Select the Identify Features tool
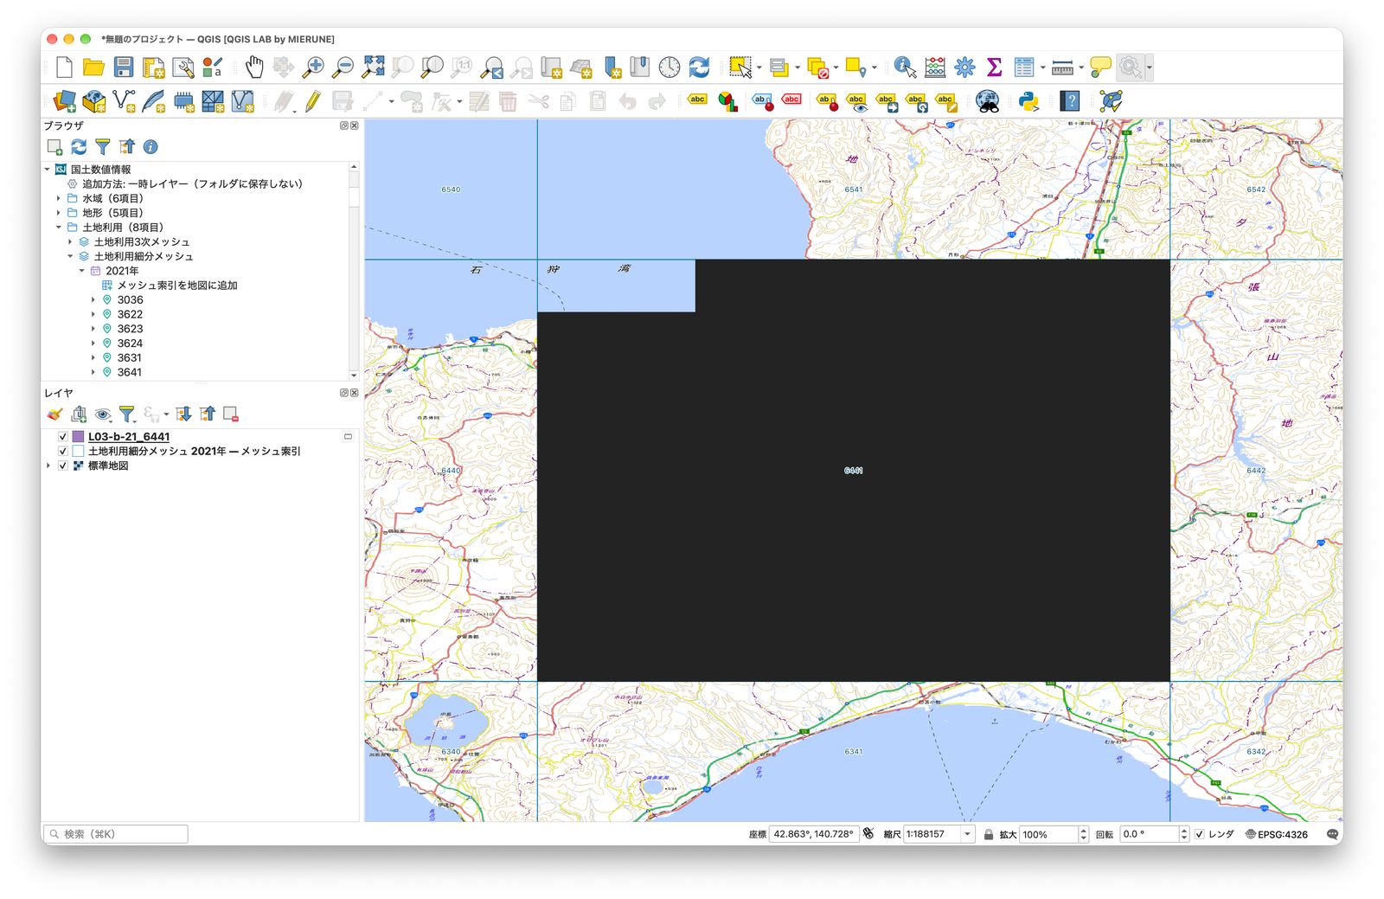 click(x=905, y=67)
